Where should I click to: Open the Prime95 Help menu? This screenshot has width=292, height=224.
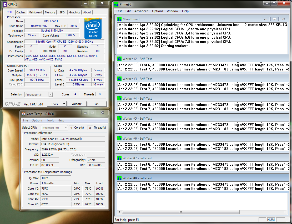click(x=185, y=11)
